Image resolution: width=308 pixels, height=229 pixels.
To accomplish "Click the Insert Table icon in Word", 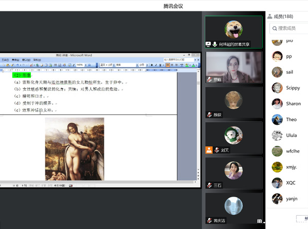I will tap(46, 65).
